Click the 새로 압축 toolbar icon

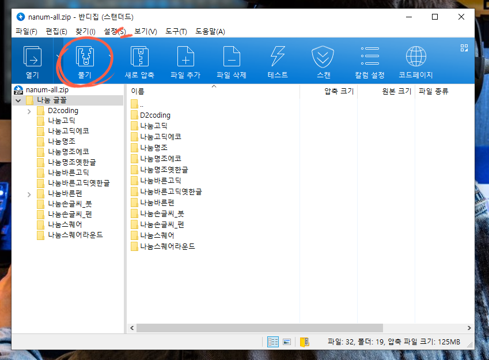(x=139, y=57)
